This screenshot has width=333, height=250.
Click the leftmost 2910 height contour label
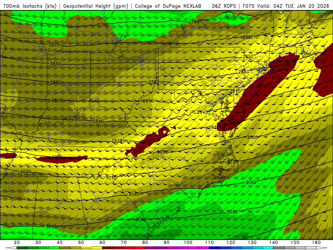57,100
